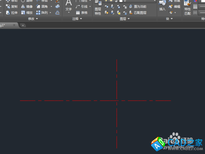Select the Mirror (镜像) tool
Image resolution: width=205 pixels, height=154 pixels.
(27, 7)
